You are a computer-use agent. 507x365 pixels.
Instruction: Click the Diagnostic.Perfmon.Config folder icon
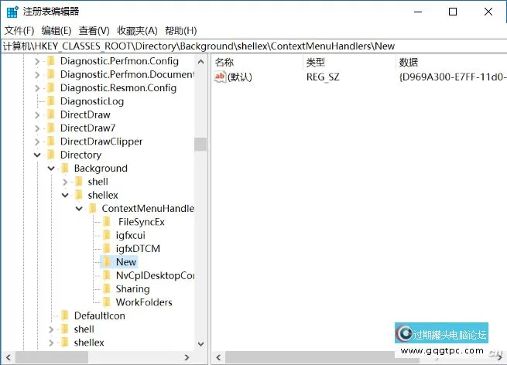coord(51,61)
